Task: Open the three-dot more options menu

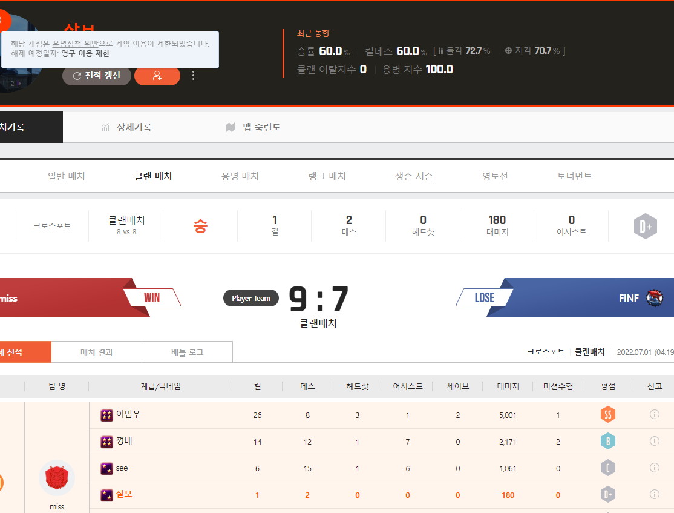Action: (193, 76)
